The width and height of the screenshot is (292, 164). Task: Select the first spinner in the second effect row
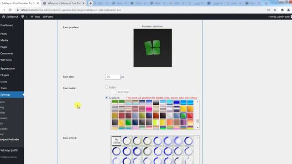(116, 151)
